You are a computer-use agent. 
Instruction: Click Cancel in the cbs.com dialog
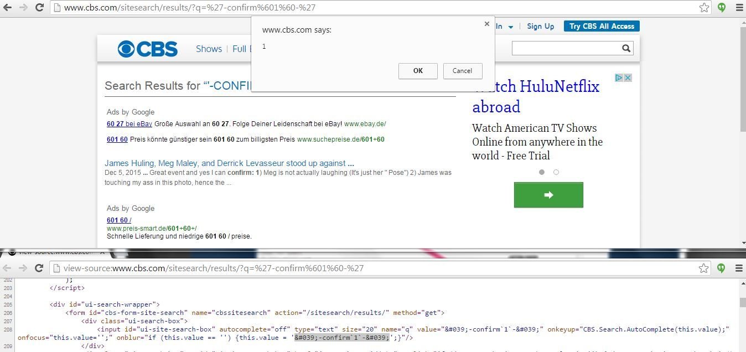pos(462,71)
